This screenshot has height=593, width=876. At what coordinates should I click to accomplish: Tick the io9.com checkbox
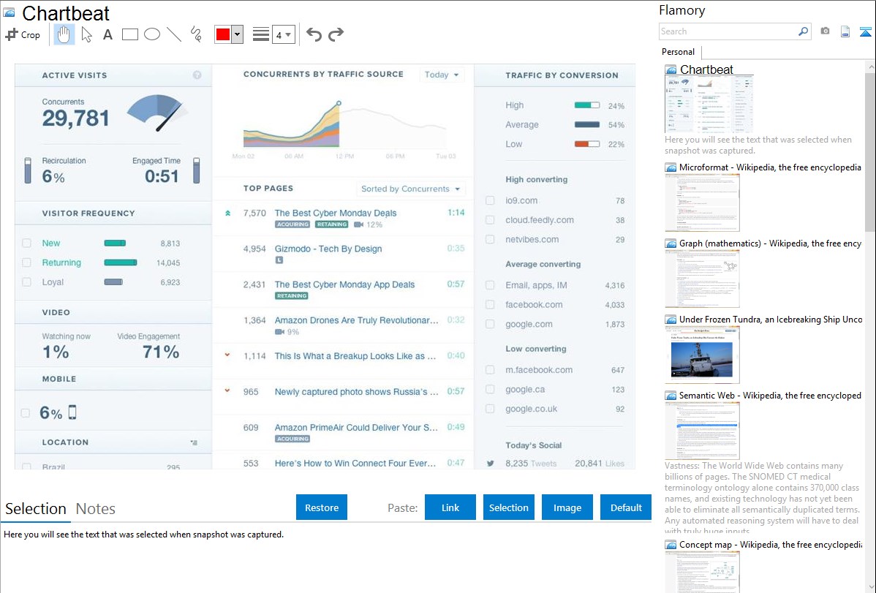click(490, 200)
